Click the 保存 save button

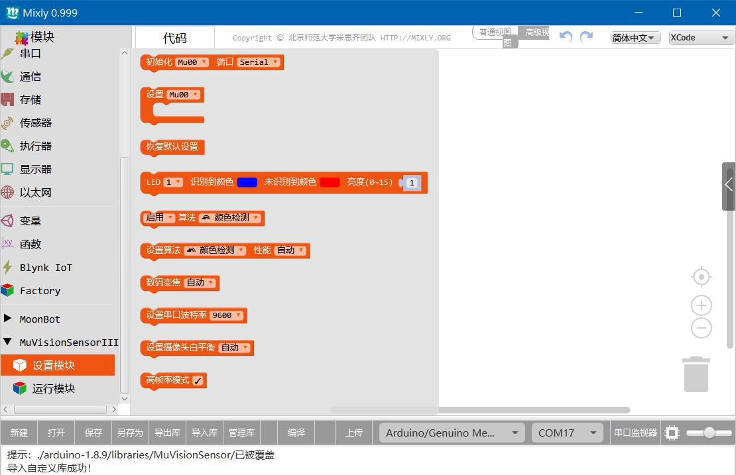click(93, 433)
